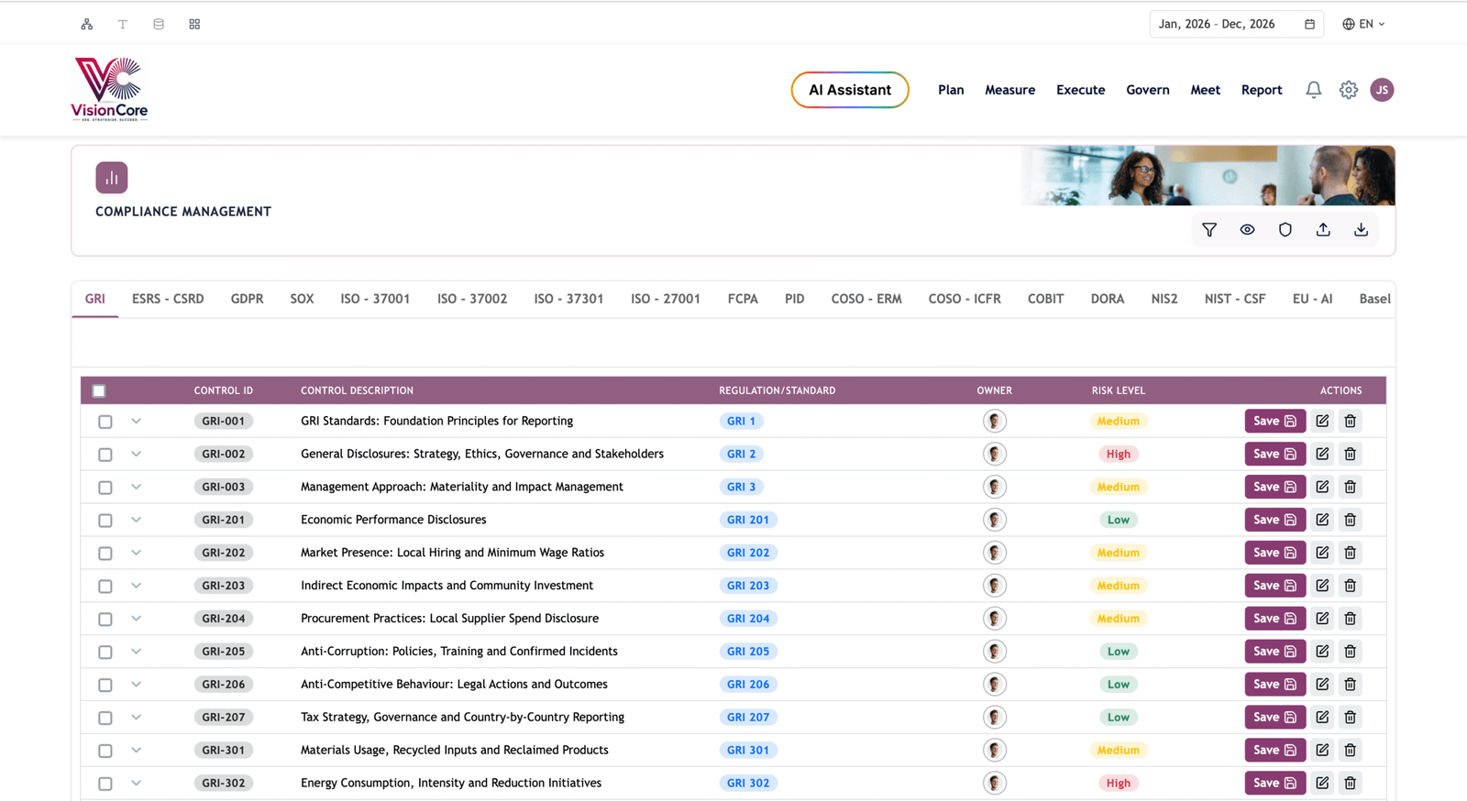The width and height of the screenshot is (1467, 801).
Task: Open the database icon in the top bar
Action: coord(159,24)
